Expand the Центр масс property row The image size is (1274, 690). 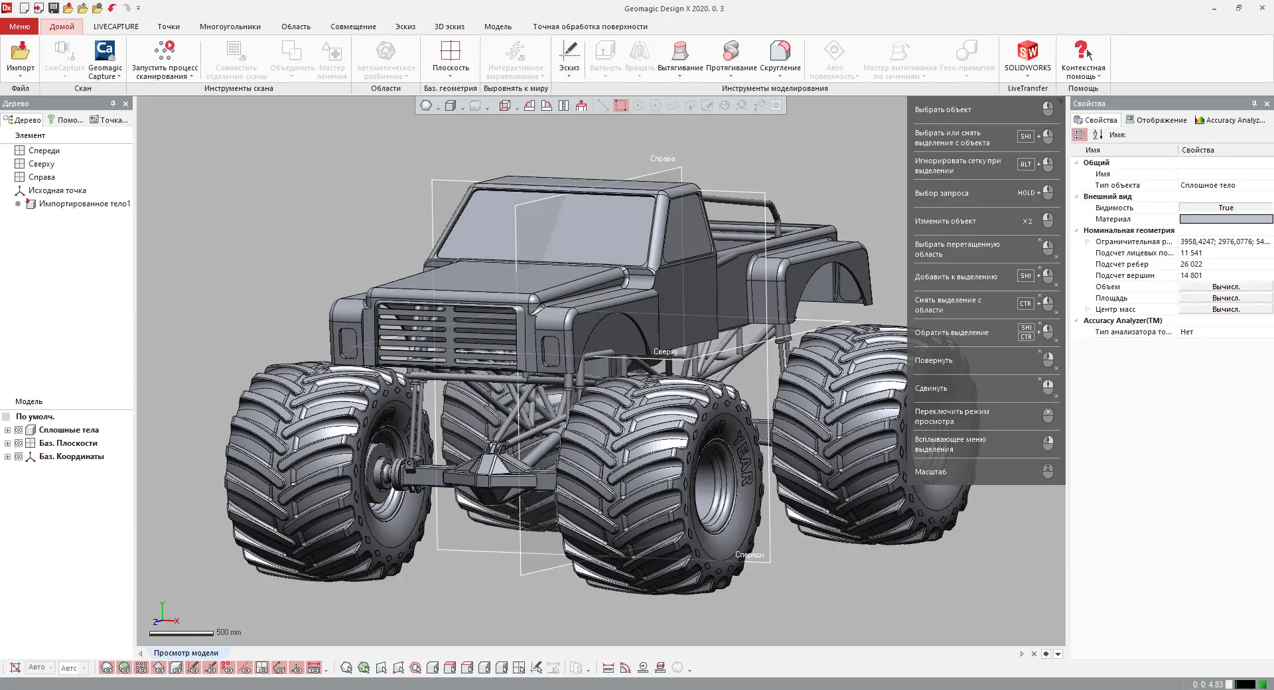1087,309
